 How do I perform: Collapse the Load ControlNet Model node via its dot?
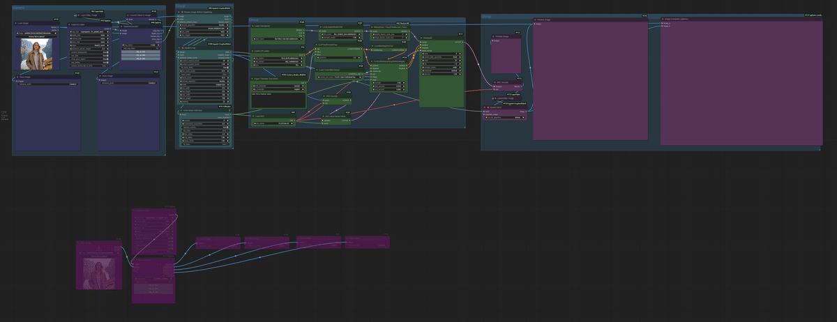pyautogui.click(x=316, y=70)
